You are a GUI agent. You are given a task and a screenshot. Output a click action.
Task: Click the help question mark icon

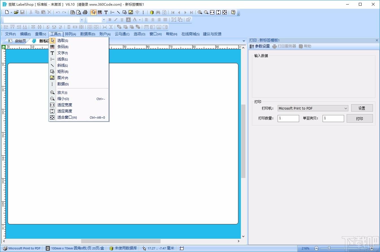click(x=233, y=12)
